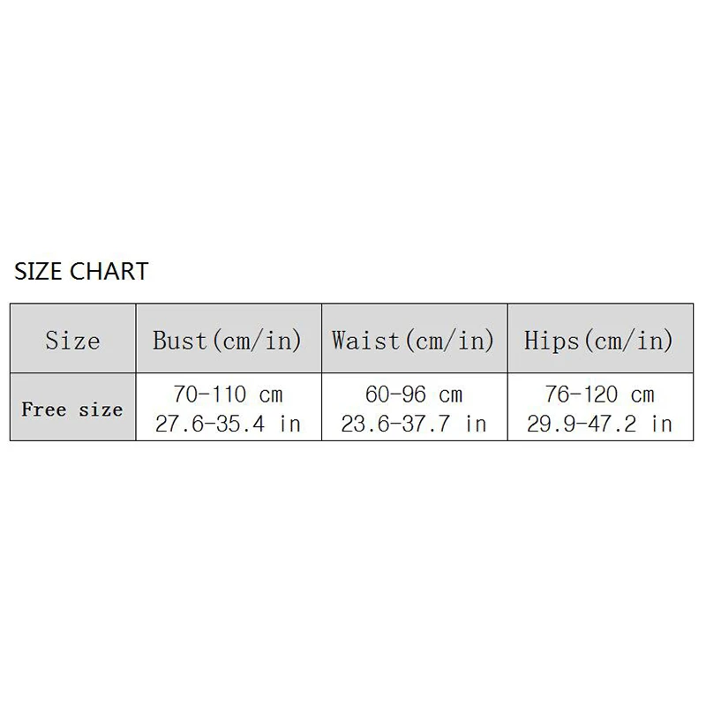Click the "in" unit after 29.9-47.2
Viewport: 706px width, 706px height.
click(x=661, y=424)
